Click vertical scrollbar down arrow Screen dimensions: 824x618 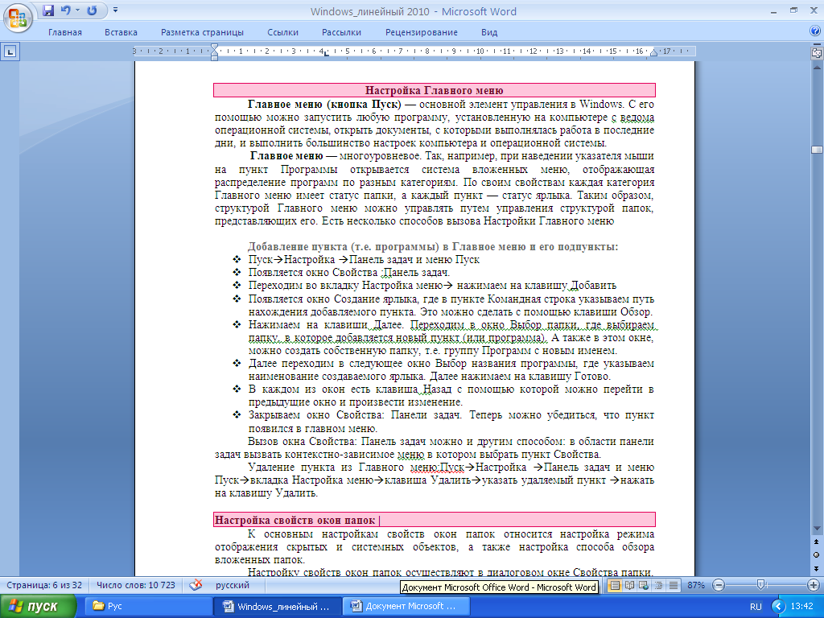tap(817, 528)
